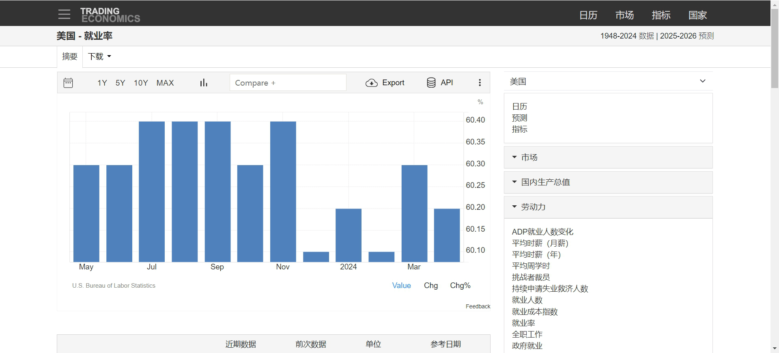The height and width of the screenshot is (353, 779).
Task: Click U.S. Bureau of Labor Statistics source
Action: point(114,286)
